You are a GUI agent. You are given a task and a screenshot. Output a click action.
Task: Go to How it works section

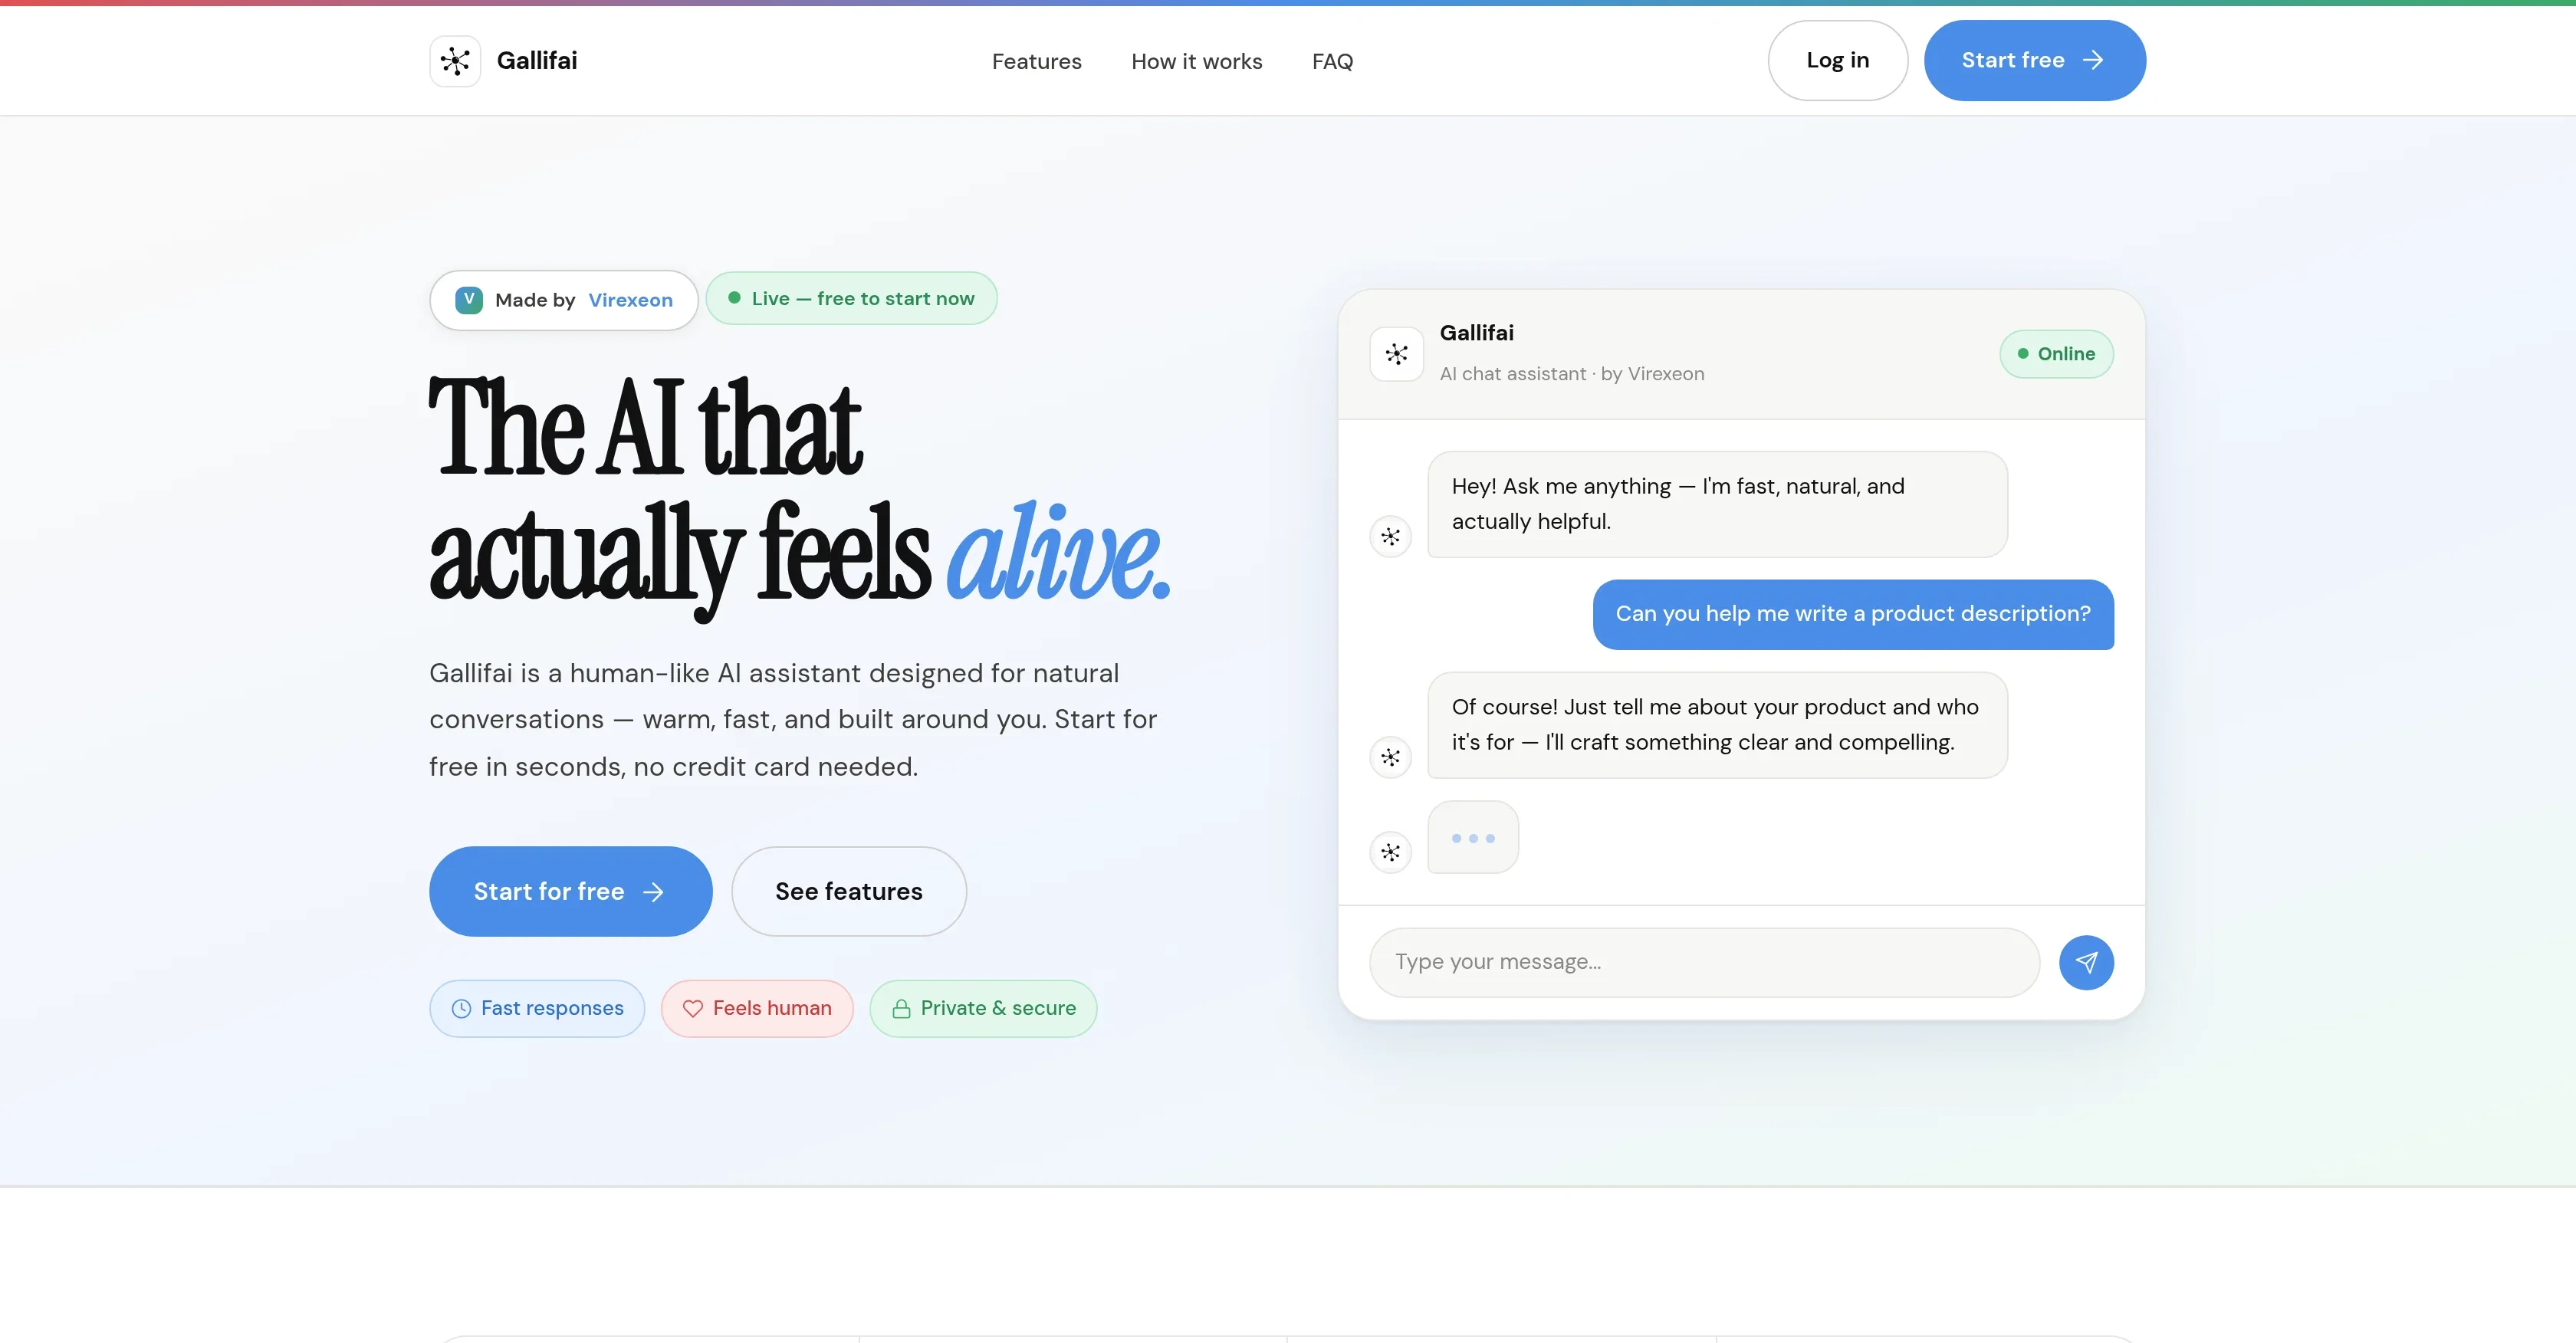coord(1197,62)
